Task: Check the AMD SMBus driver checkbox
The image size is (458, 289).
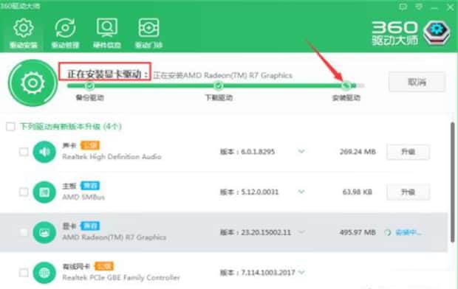Action: coord(24,192)
